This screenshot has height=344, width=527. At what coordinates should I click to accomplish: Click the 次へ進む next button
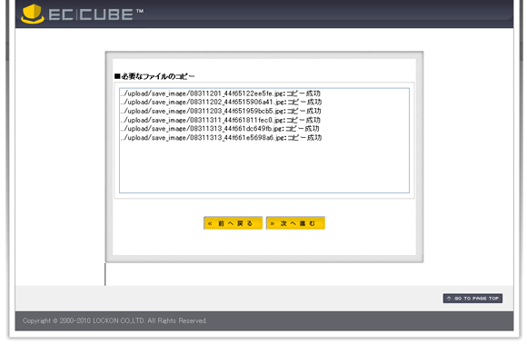point(296,223)
